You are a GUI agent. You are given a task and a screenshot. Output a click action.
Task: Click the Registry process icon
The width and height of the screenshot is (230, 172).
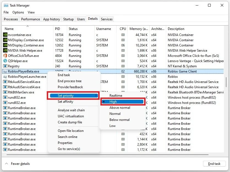[5, 66]
